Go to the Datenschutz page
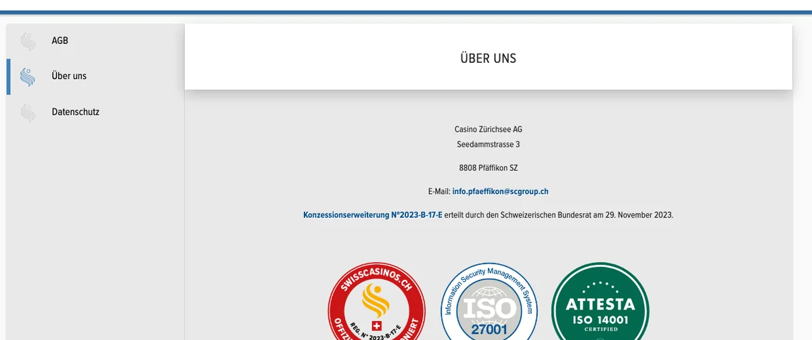 click(95, 112)
